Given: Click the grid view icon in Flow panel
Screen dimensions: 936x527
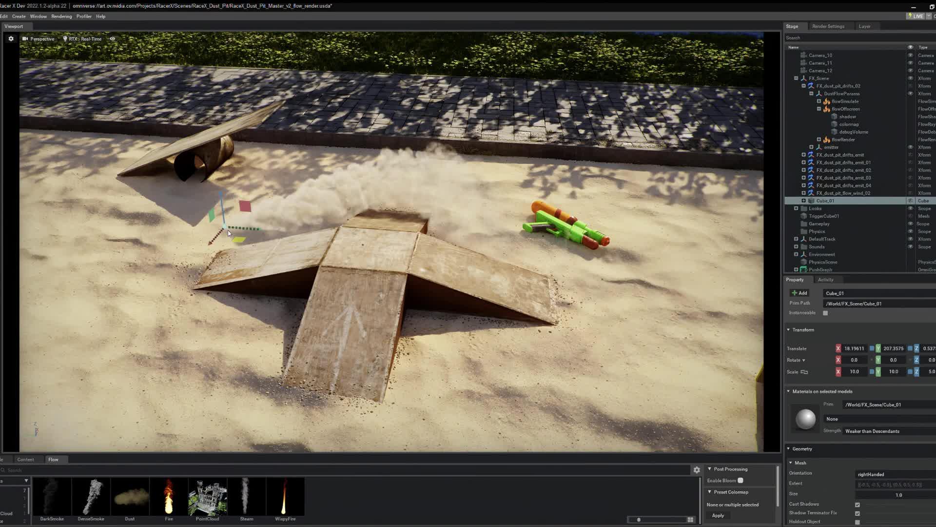Looking at the screenshot, I should point(690,519).
